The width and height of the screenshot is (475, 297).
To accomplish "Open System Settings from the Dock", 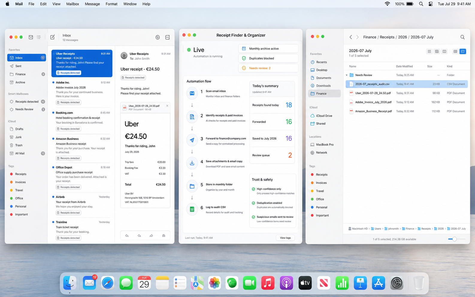I will (397, 283).
